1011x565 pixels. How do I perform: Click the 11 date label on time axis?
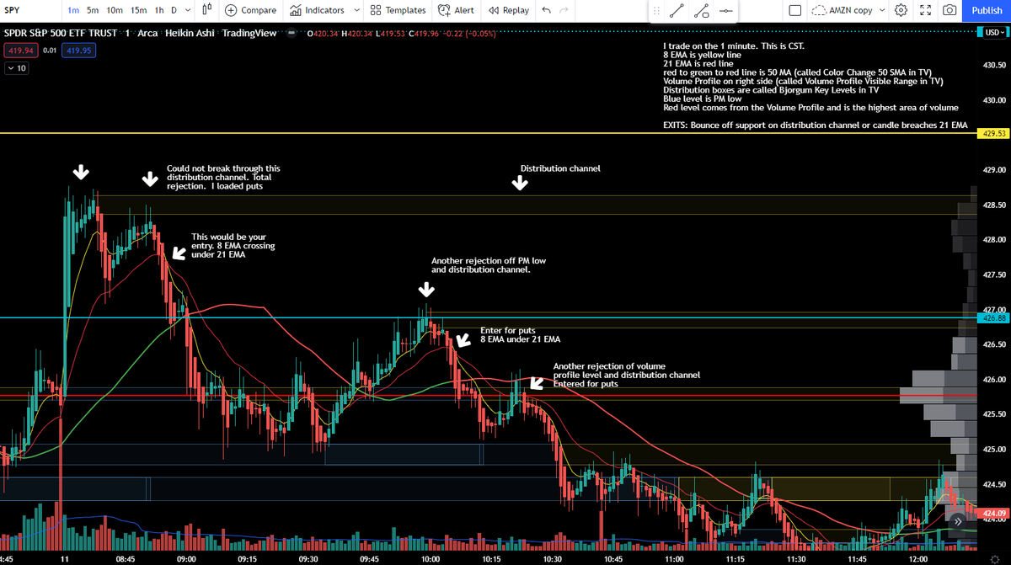coord(65,558)
